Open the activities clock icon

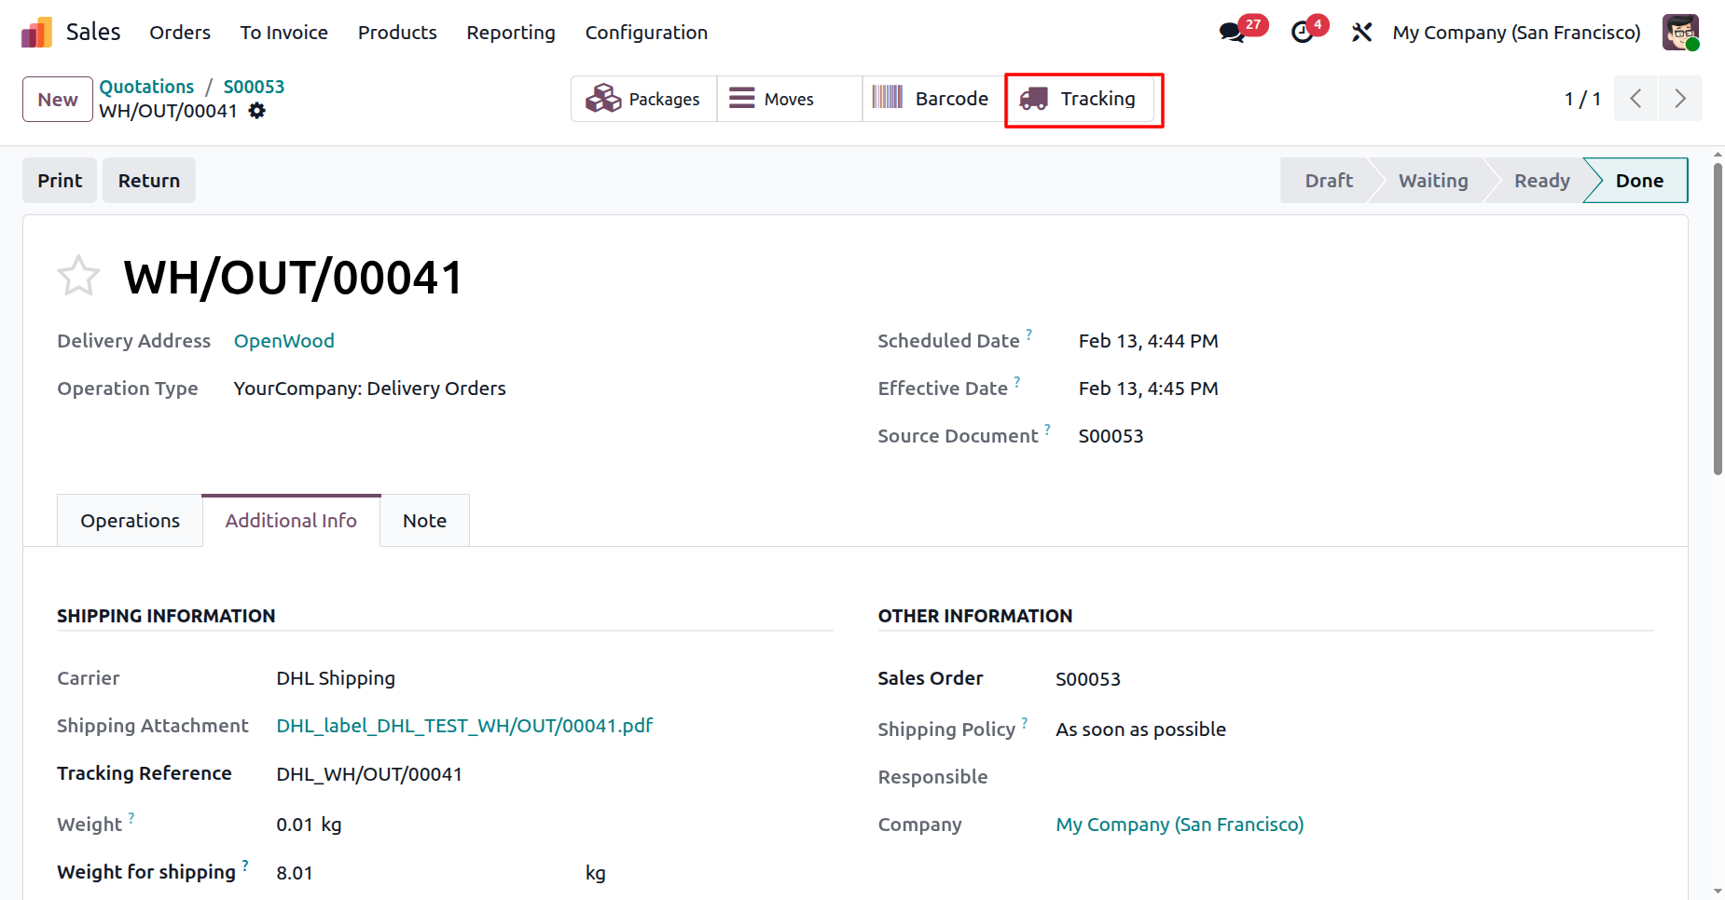click(x=1303, y=33)
